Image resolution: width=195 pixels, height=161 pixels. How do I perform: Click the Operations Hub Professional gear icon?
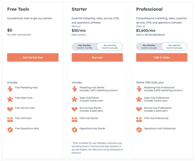click(139, 130)
